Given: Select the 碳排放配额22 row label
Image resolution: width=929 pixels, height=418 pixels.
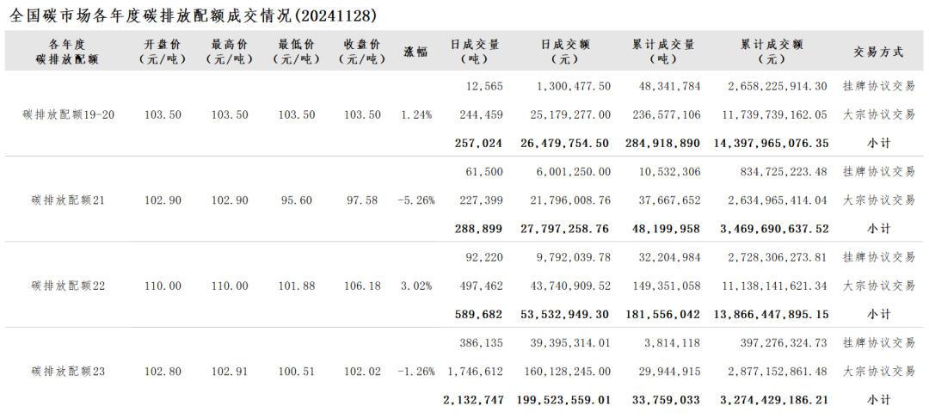Looking at the screenshot, I should click(x=68, y=286).
